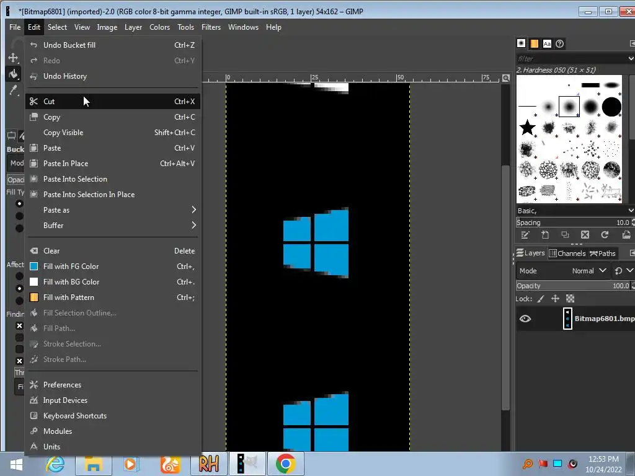635x476 pixels.
Task: Click Edit this brush icon
Action: tap(525, 235)
